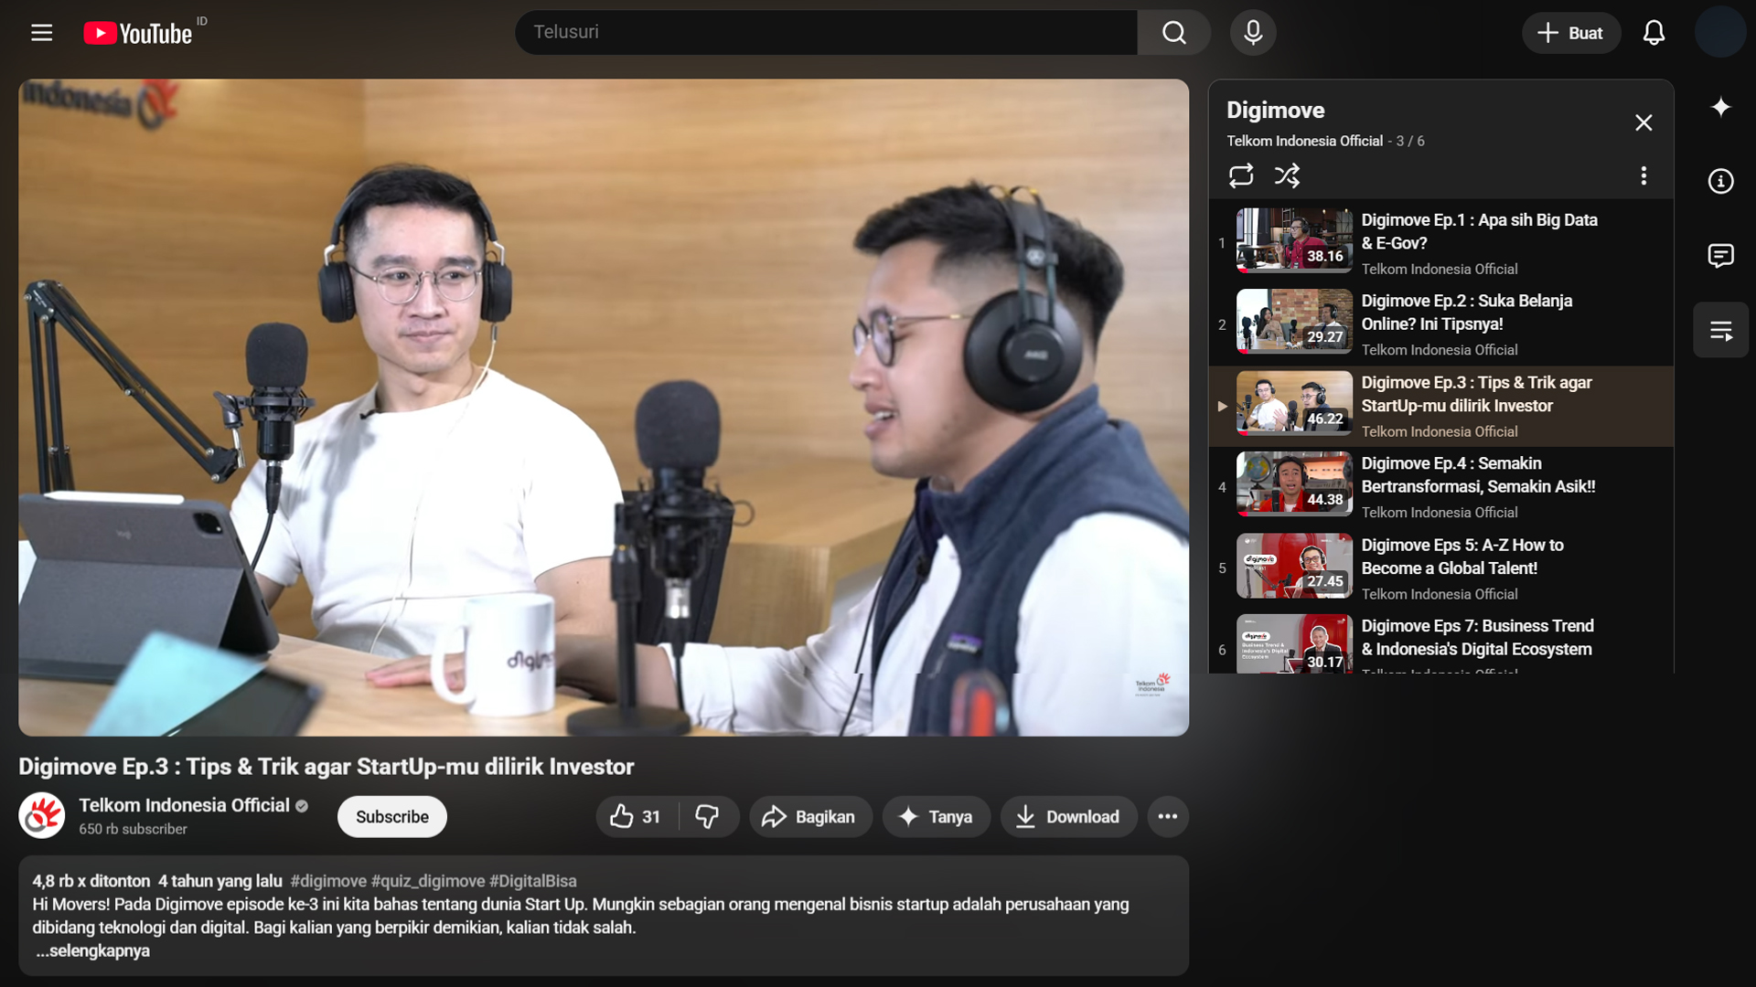The image size is (1756, 987).
Task: Download the video
Action: (x=1068, y=817)
